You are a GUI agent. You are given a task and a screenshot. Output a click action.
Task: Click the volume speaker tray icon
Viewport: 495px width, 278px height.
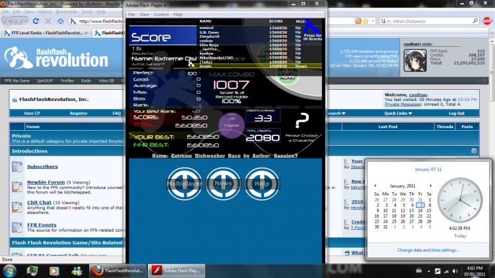455,271
